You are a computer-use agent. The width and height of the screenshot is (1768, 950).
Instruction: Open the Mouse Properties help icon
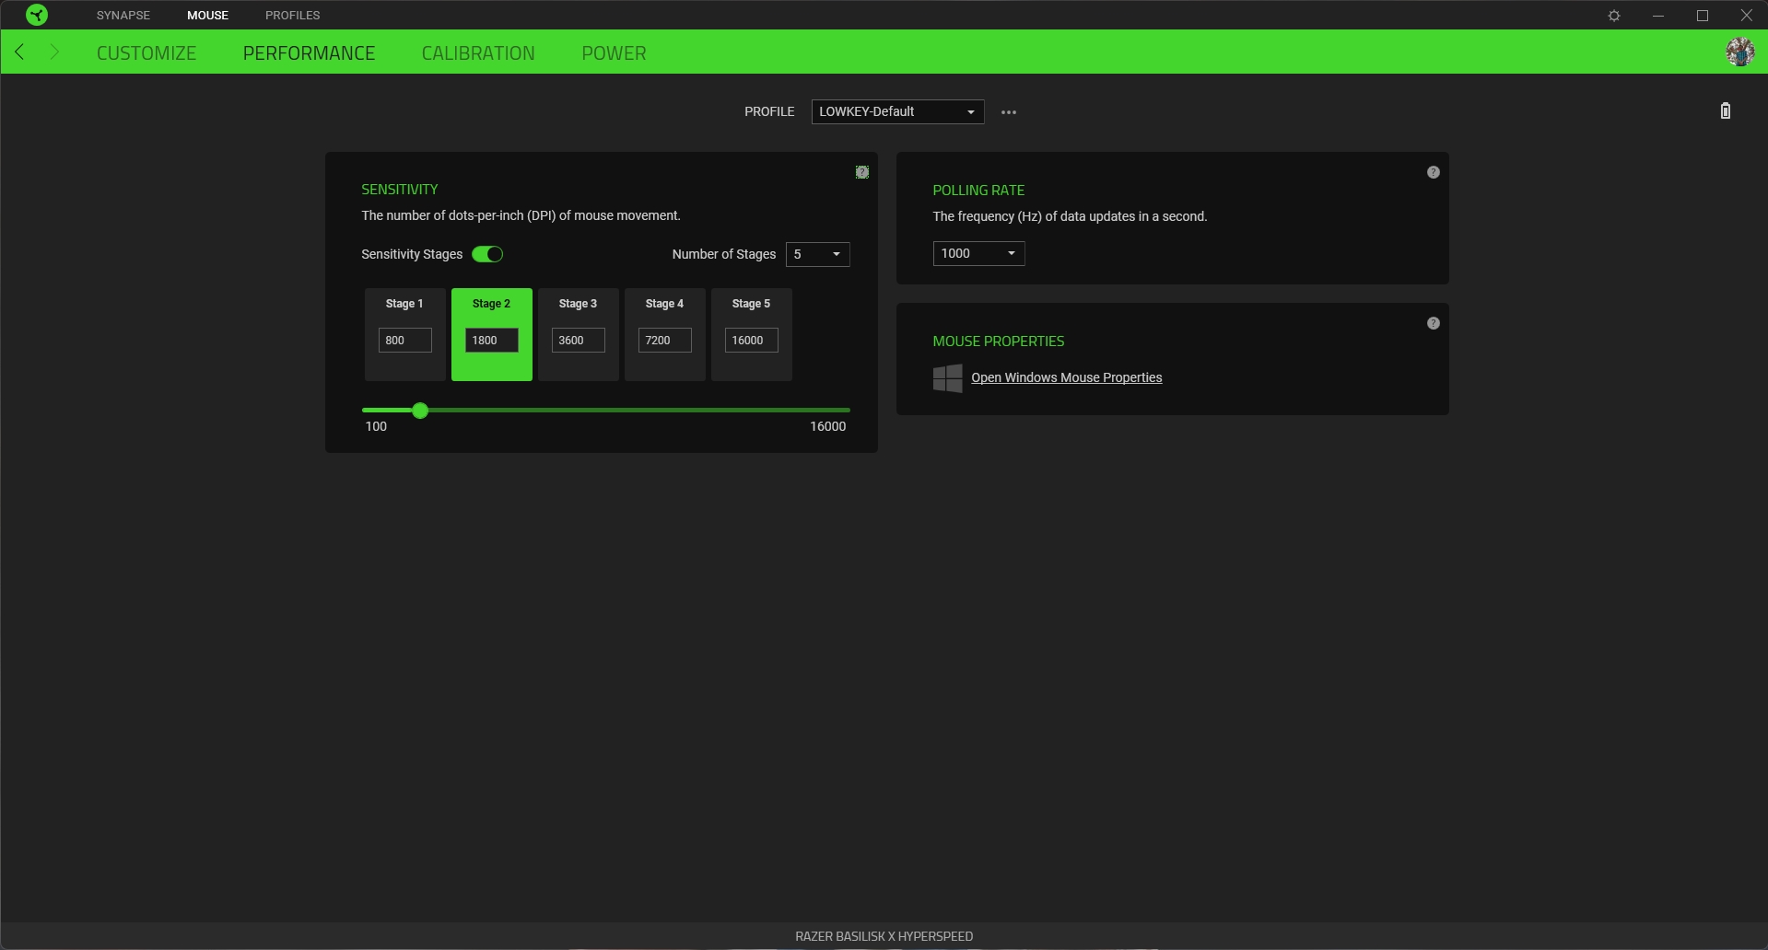point(1434,323)
